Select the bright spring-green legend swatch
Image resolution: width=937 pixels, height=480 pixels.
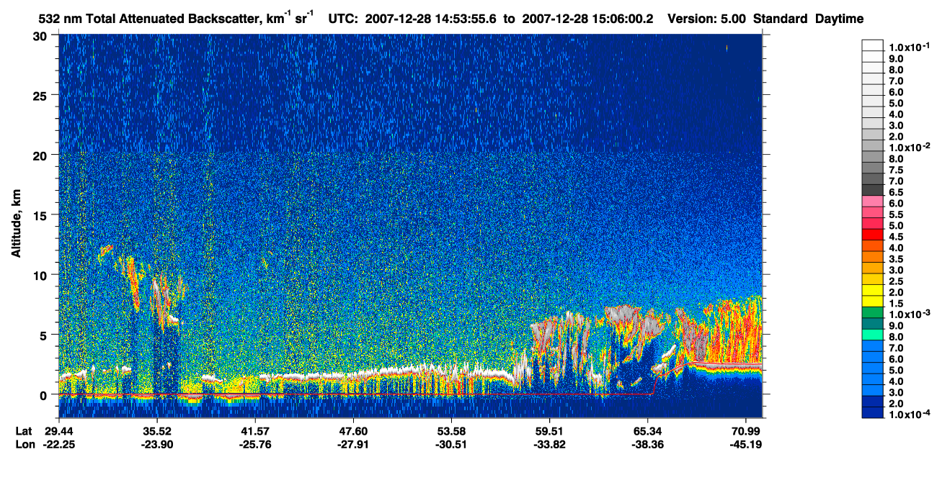872,336
